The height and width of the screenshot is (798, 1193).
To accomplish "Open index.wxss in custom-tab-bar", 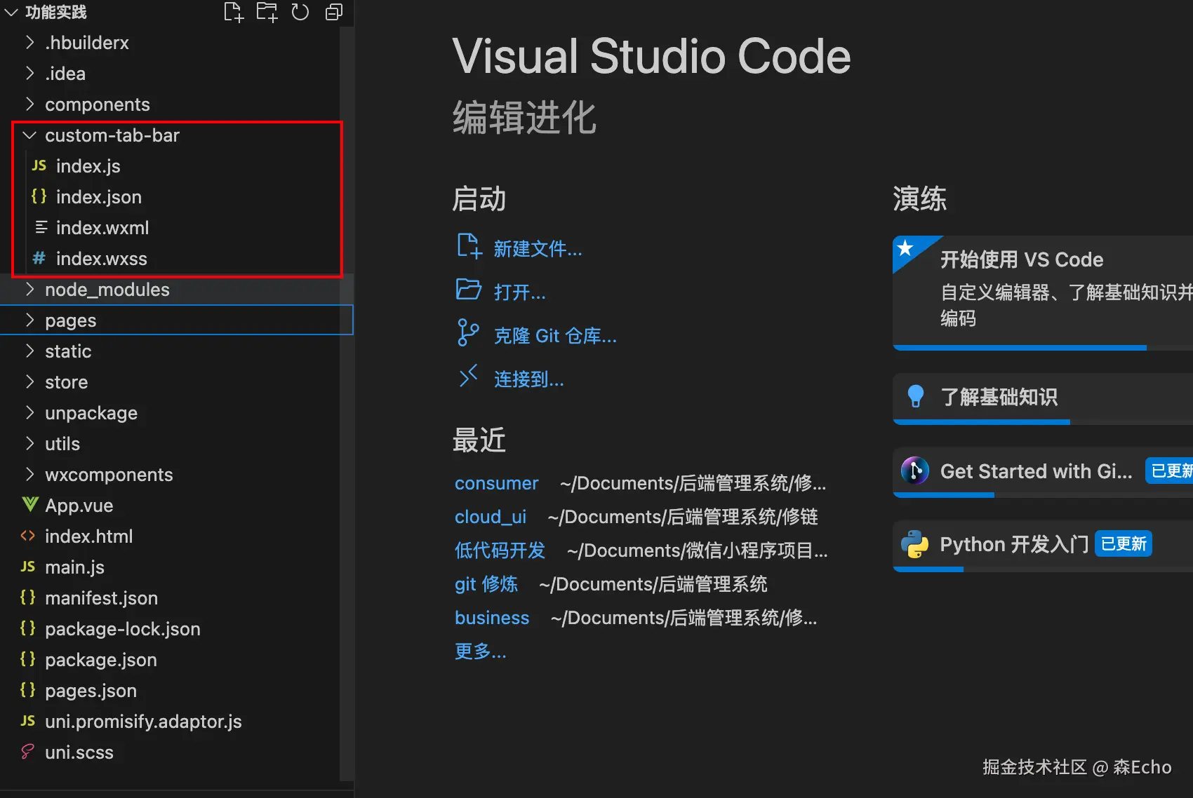I will tap(102, 259).
